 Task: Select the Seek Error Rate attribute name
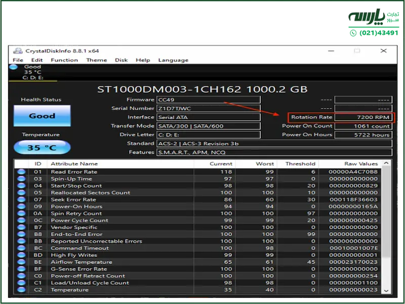point(73,200)
